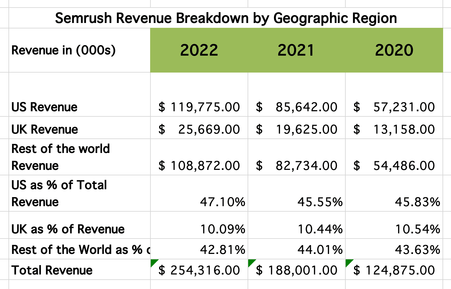This screenshot has height=289, width=451.
Task: Click Rest of the world Revenue label
Action: click(x=80, y=157)
